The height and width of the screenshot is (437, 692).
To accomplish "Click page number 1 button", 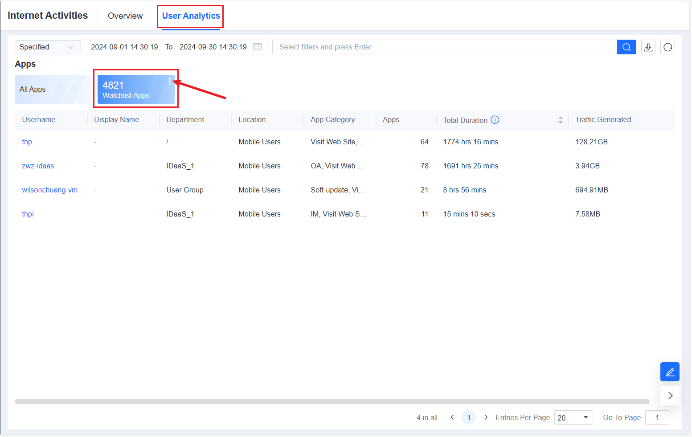I will [469, 417].
